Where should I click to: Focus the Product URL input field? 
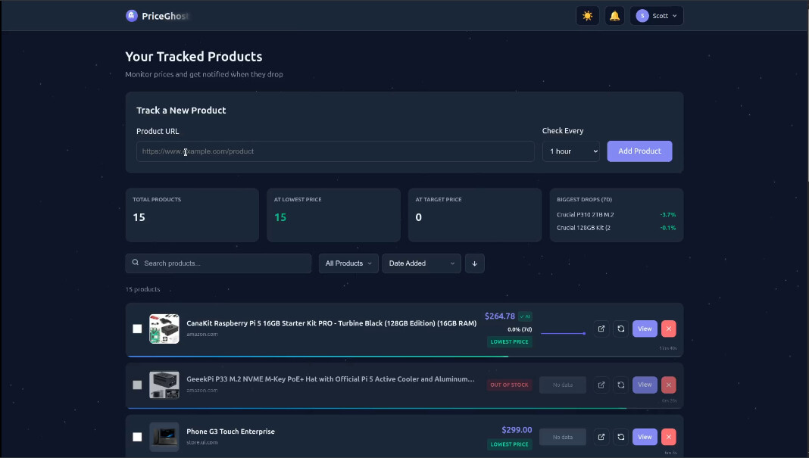coord(335,151)
